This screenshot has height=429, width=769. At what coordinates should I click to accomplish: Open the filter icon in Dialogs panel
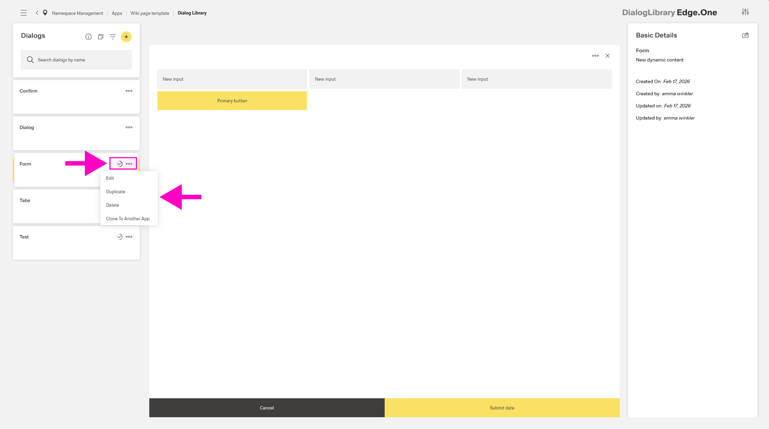click(x=113, y=37)
